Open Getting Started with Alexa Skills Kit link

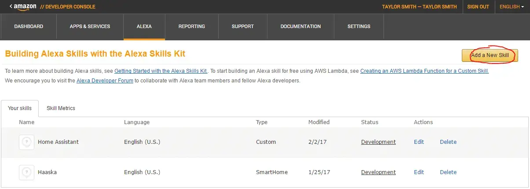pyautogui.click(x=161, y=71)
